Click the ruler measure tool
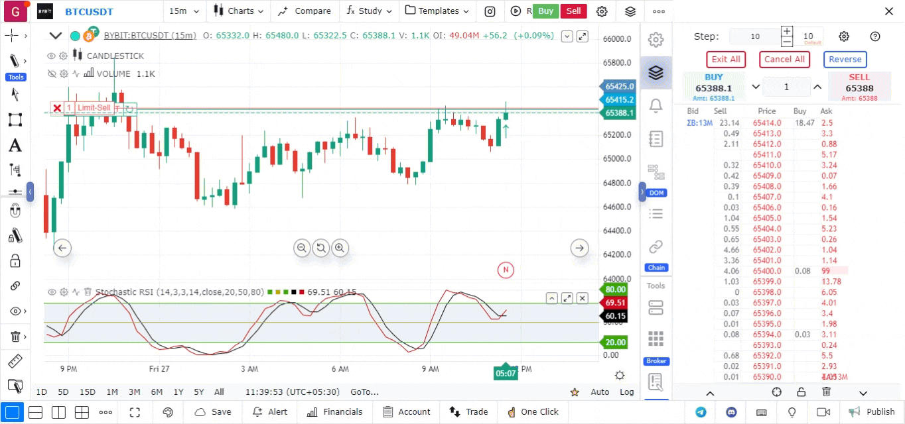This screenshot has height=424, width=905. pos(15,361)
